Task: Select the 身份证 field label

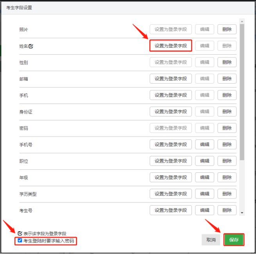Action: (x=26, y=112)
